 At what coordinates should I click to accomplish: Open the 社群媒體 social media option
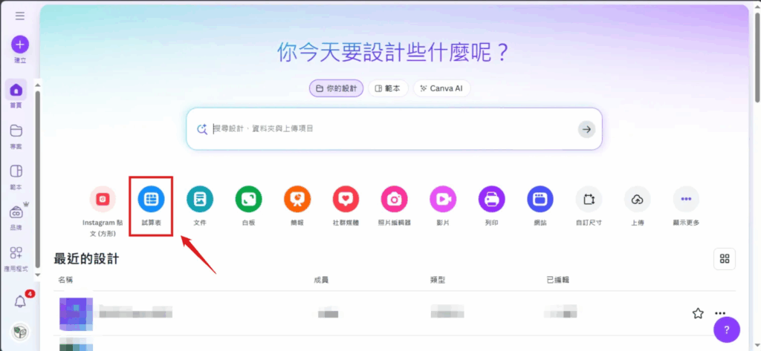point(346,199)
